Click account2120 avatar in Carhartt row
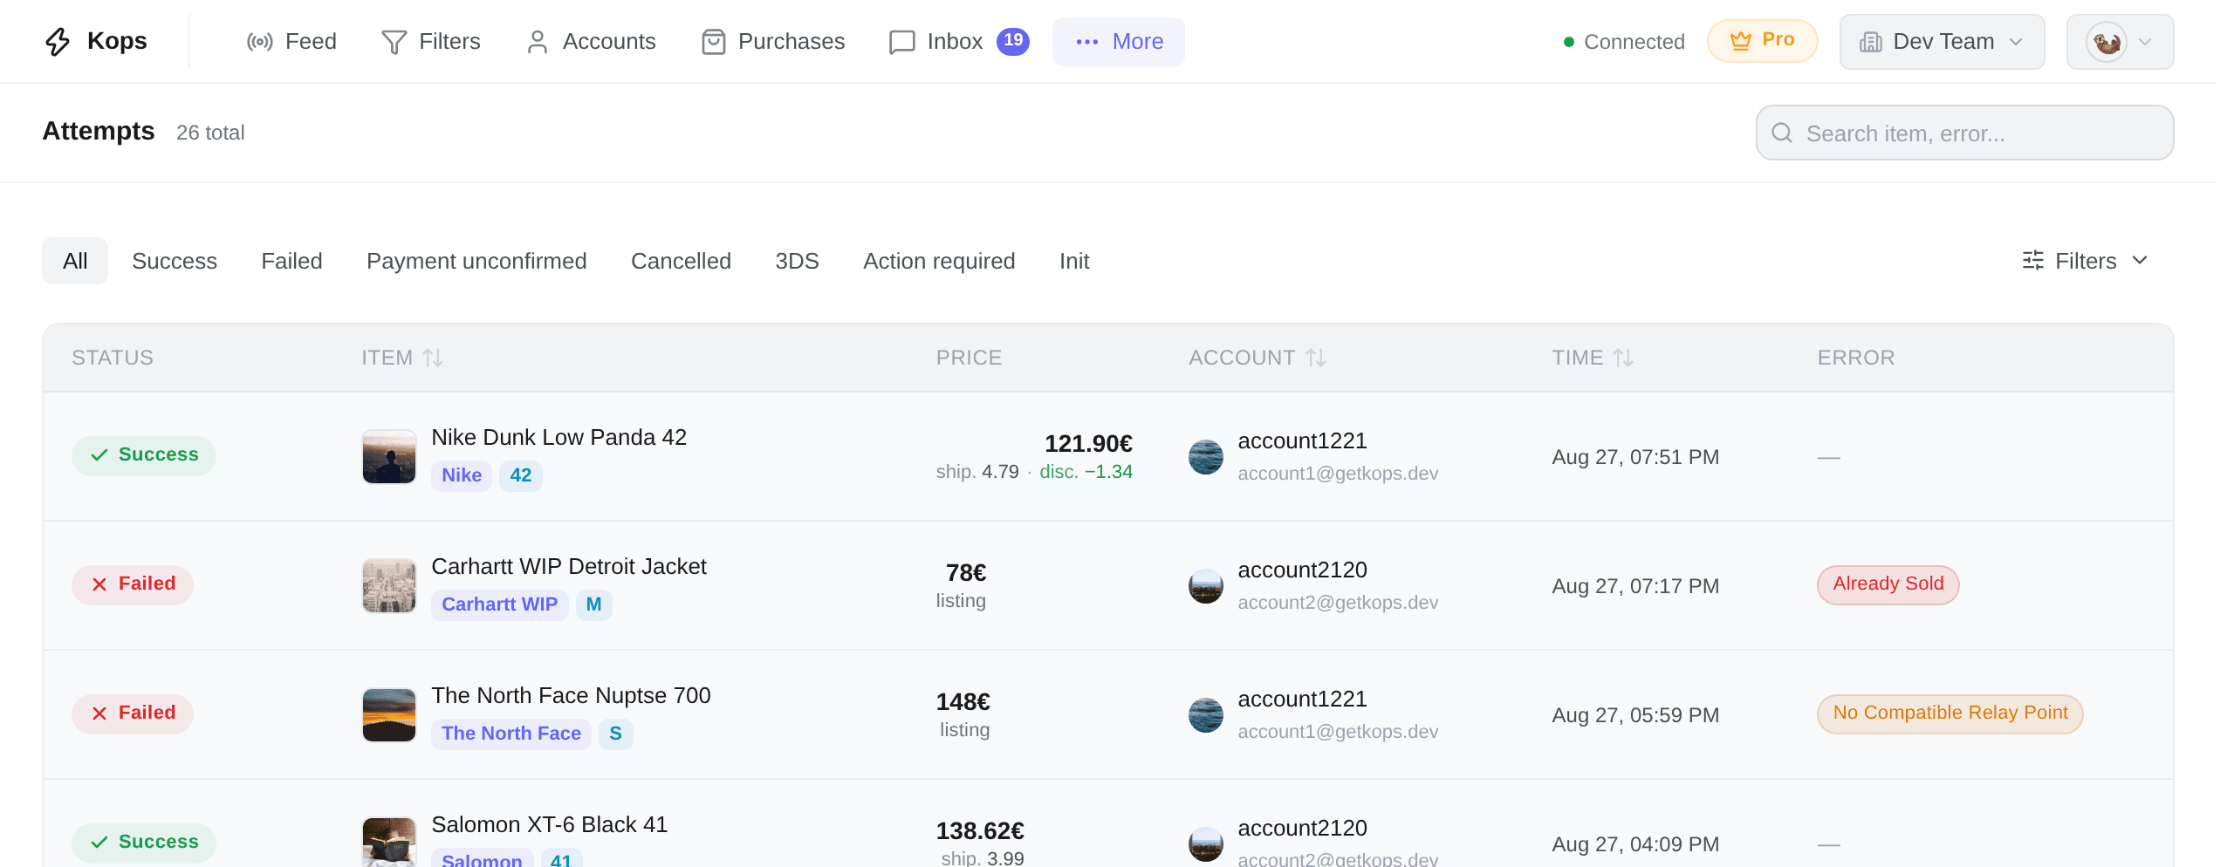Viewport: 2234px width, 867px height. 1206,585
